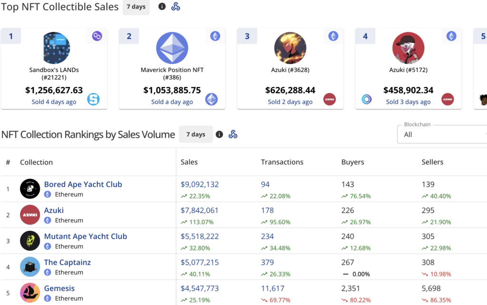Select the 2,351 buyers cell for Gemesis
The image size is (487, 305).
tap(351, 288)
